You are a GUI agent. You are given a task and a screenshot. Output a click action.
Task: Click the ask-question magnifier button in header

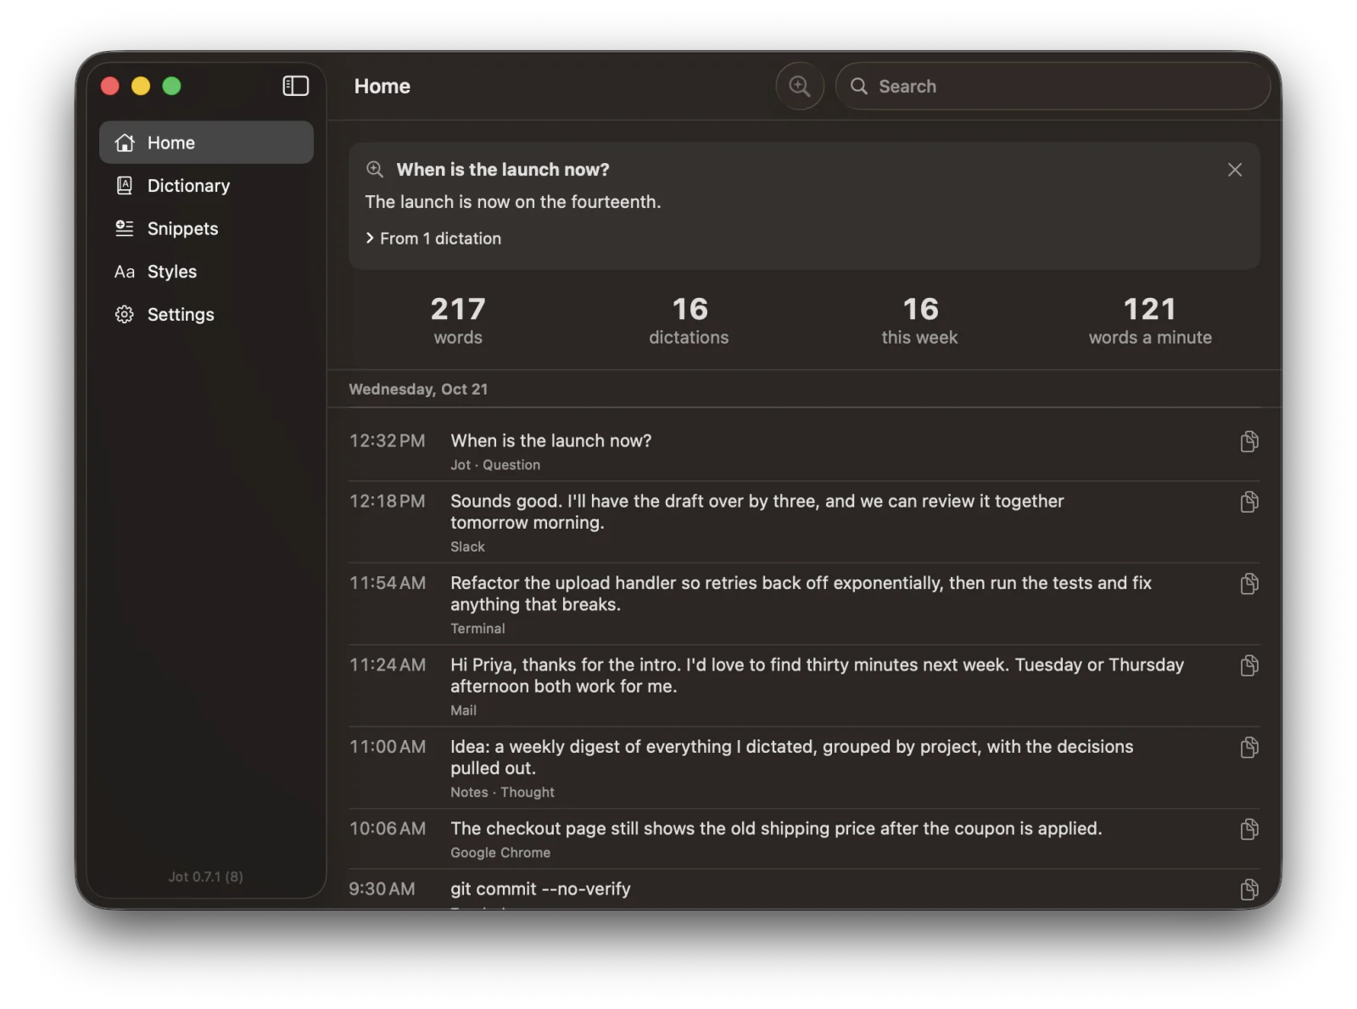pos(799,86)
